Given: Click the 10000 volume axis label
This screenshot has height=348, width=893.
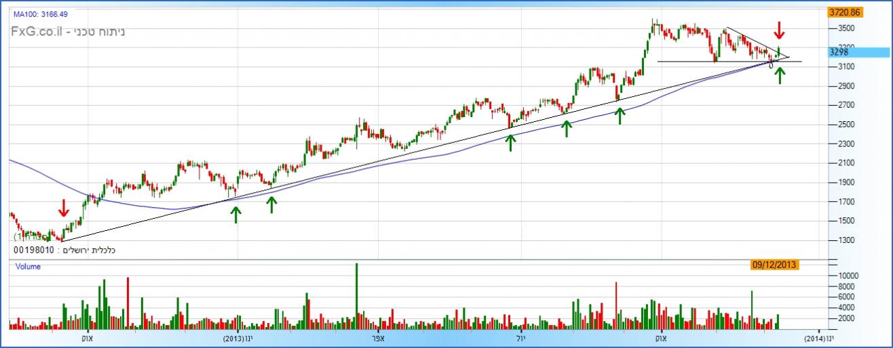Looking at the screenshot, I should 848,276.
